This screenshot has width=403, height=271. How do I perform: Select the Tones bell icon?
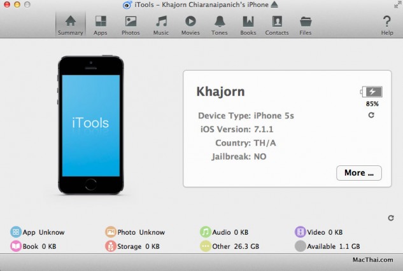220,22
